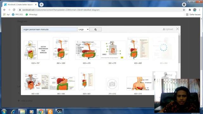This screenshot has height=114, width=203.
Task: Click the browser forward arrow
Action: pos(9,10)
